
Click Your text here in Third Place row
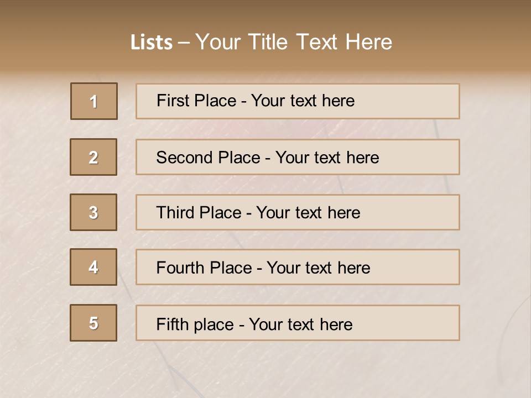point(308,213)
